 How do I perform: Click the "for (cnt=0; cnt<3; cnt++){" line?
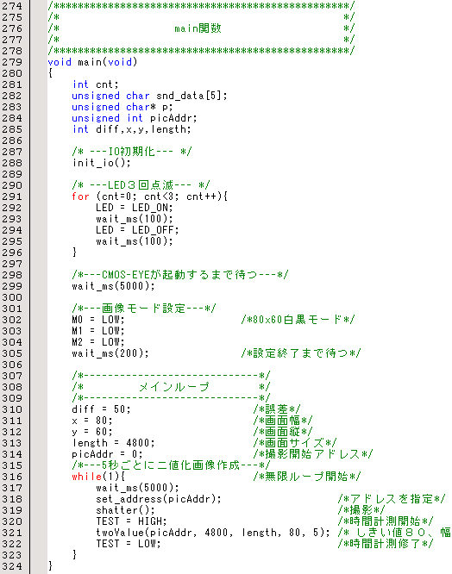click(149, 197)
